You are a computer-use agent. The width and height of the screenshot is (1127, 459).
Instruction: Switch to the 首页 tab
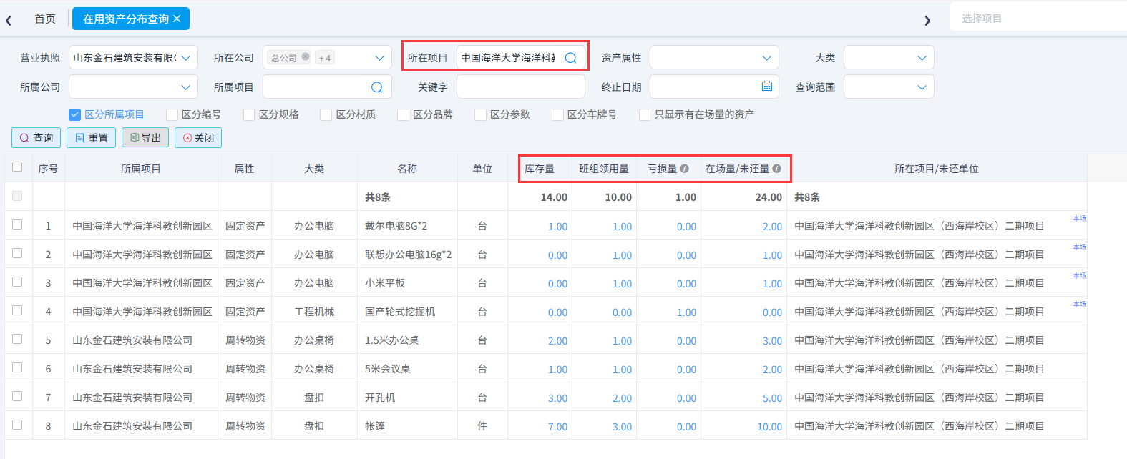[45, 19]
